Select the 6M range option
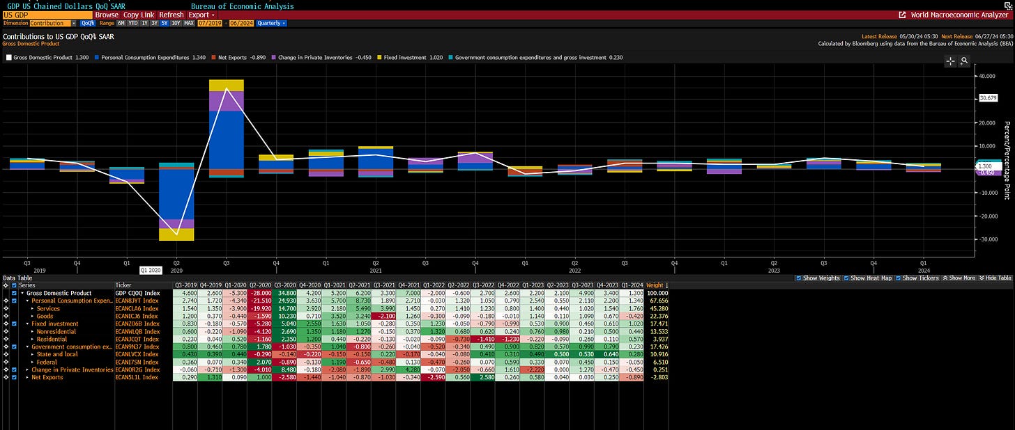The width and height of the screenshot is (1015, 430). coord(121,23)
